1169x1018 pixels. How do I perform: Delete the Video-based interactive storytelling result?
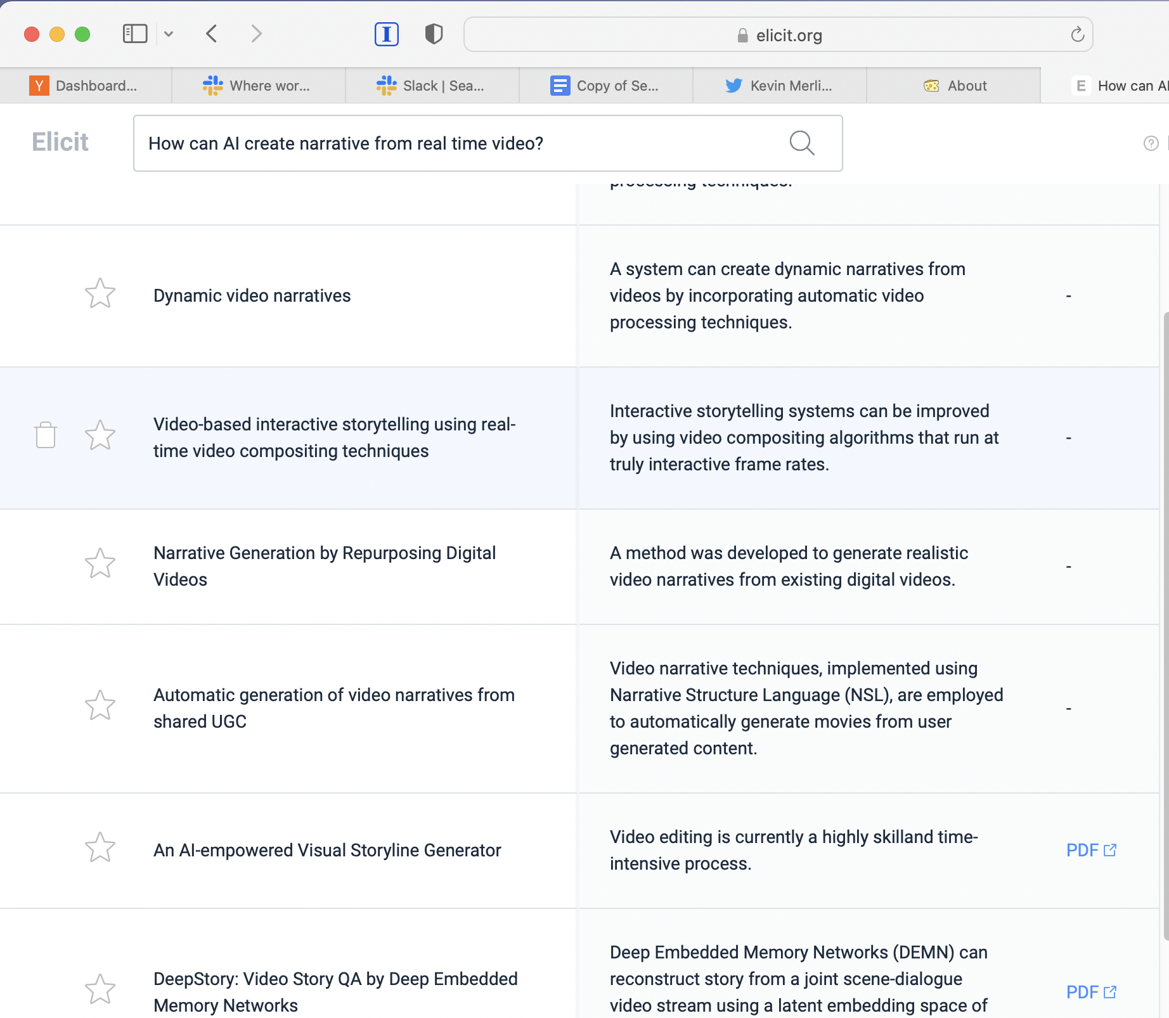pyautogui.click(x=46, y=435)
